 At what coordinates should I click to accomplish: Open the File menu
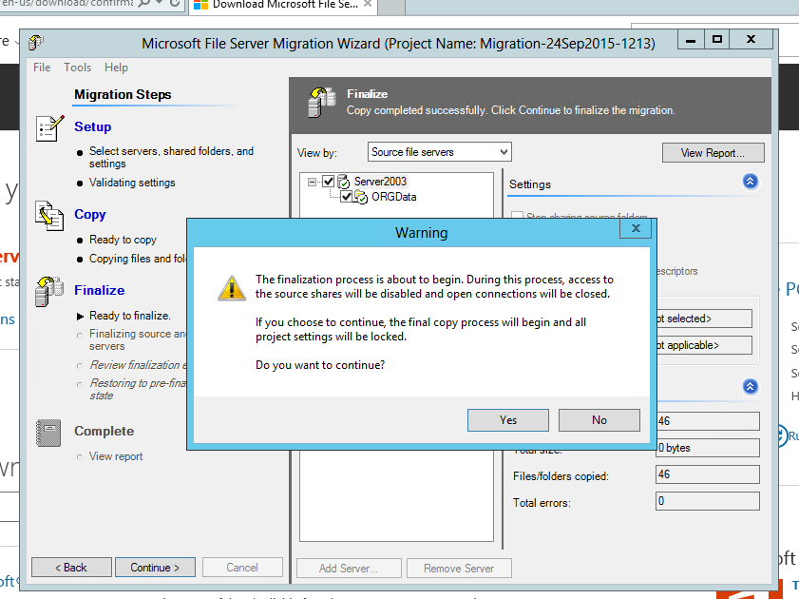pos(42,68)
